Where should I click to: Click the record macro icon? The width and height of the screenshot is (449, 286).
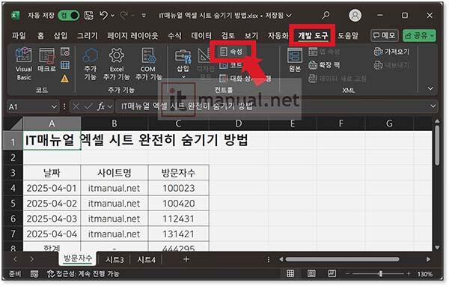65,52
